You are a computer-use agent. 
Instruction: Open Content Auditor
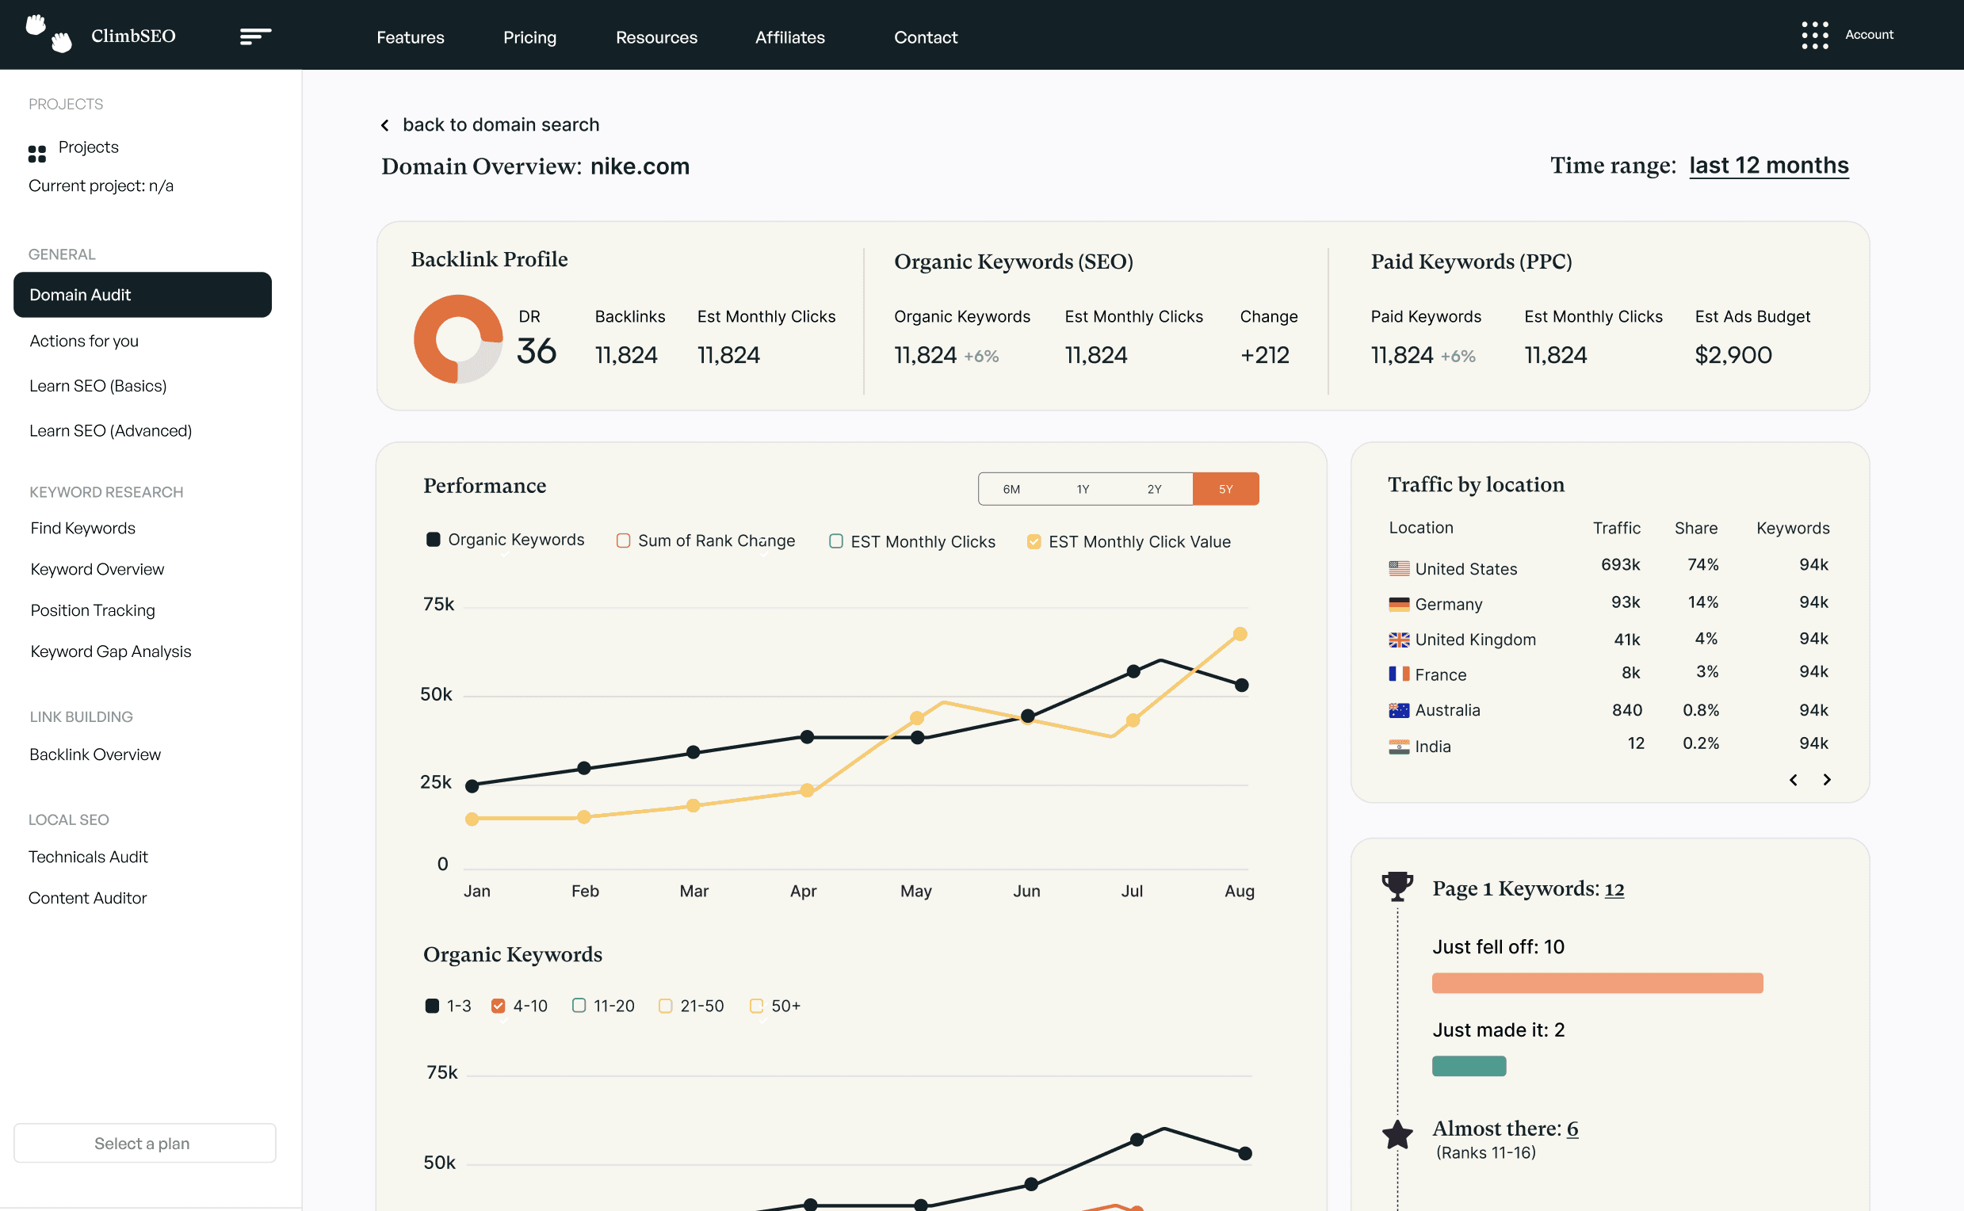click(87, 898)
